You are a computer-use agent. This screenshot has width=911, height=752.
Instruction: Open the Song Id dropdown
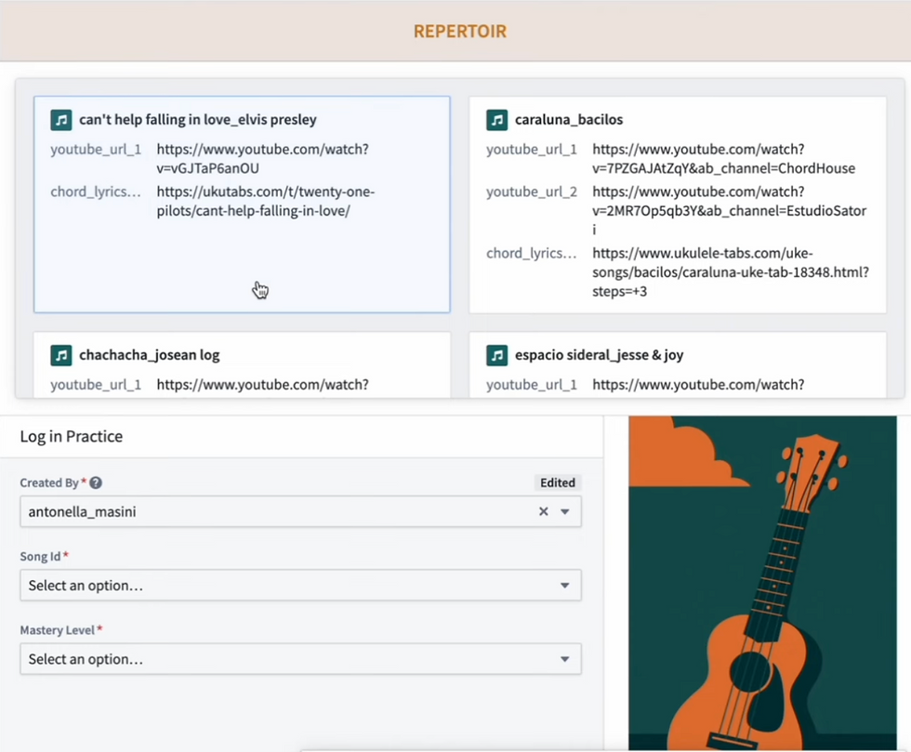564,586
